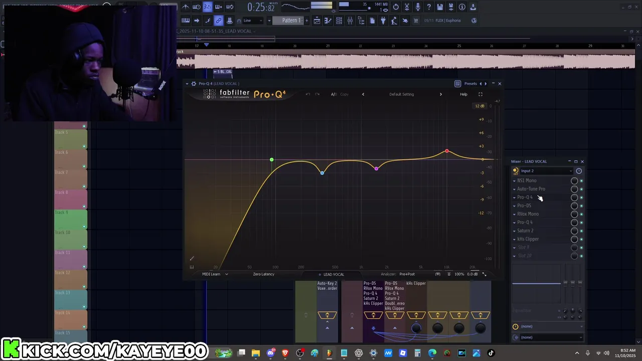642x361 pixels.
Task: Open Pro-Q 4 window options arrow menu
Action: [187, 84]
